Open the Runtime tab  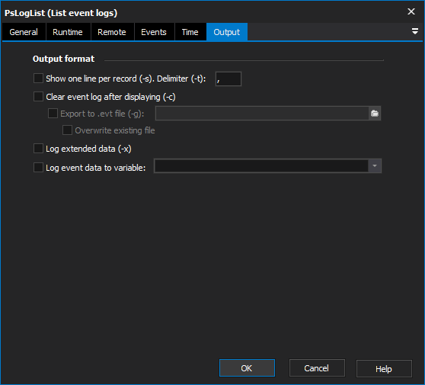pyautogui.click(x=68, y=32)
